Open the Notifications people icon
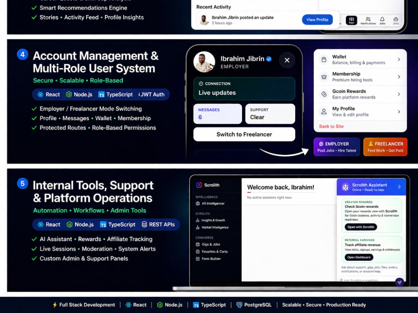The height and width of the screenshot is (313, 418). tap(368, 19)
